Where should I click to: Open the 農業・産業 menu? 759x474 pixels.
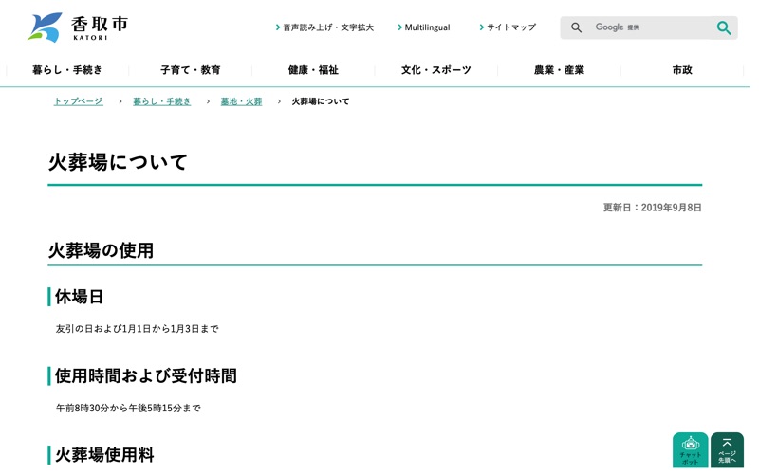[x=559, y=70]
